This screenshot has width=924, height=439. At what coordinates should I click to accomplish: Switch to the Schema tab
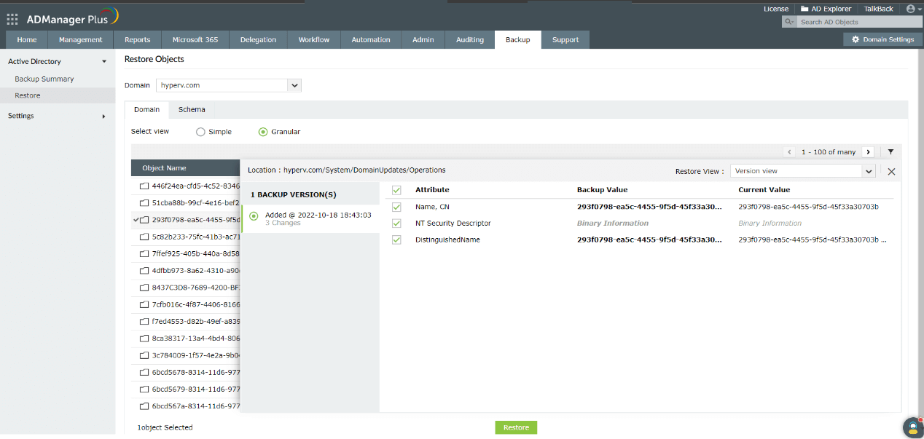pos(192,110)
